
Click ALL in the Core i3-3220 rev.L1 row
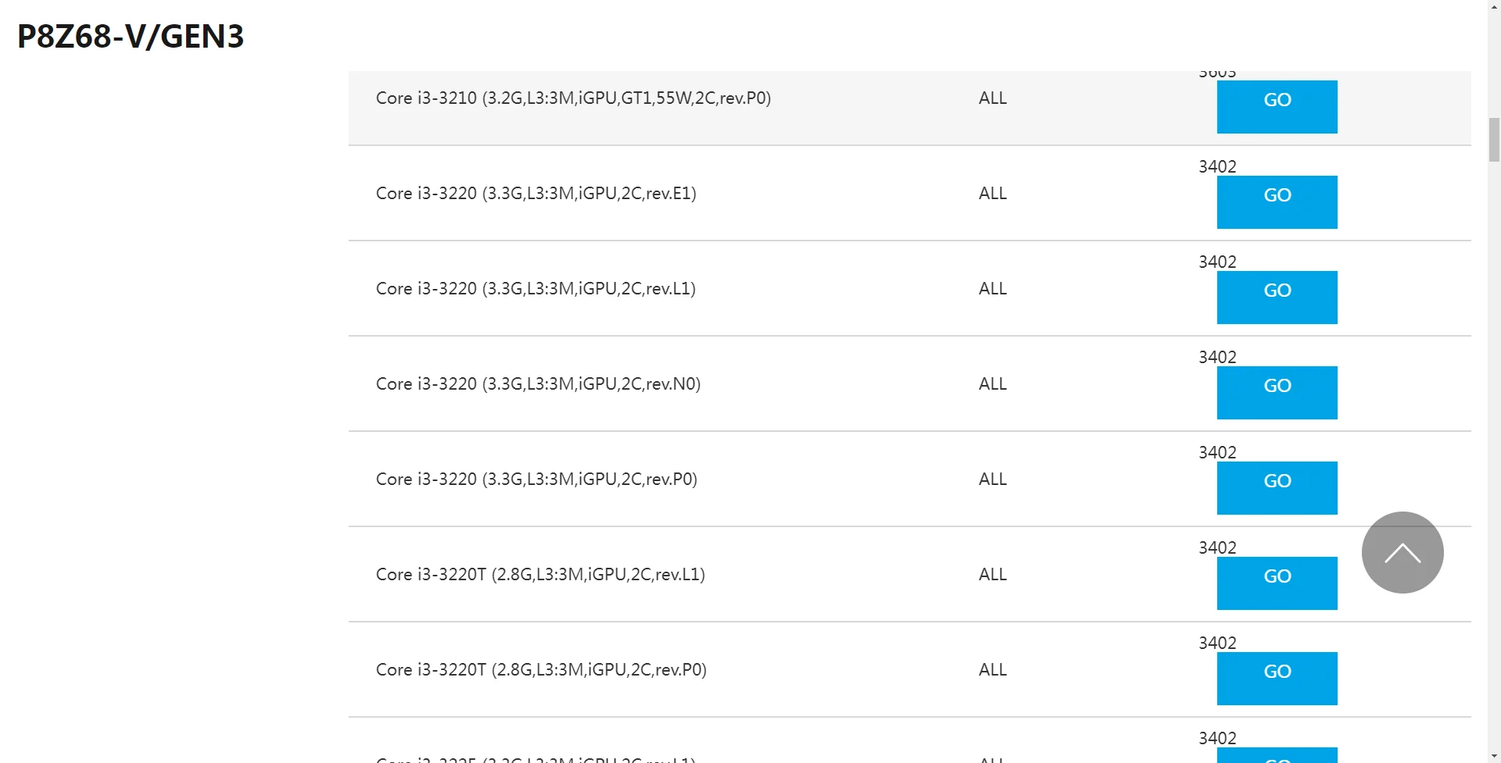click(x=993, y=289)
